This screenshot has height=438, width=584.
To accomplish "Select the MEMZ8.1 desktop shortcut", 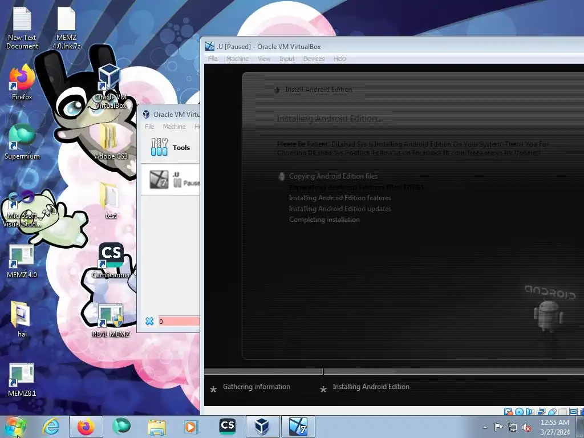I will [22, 379].
